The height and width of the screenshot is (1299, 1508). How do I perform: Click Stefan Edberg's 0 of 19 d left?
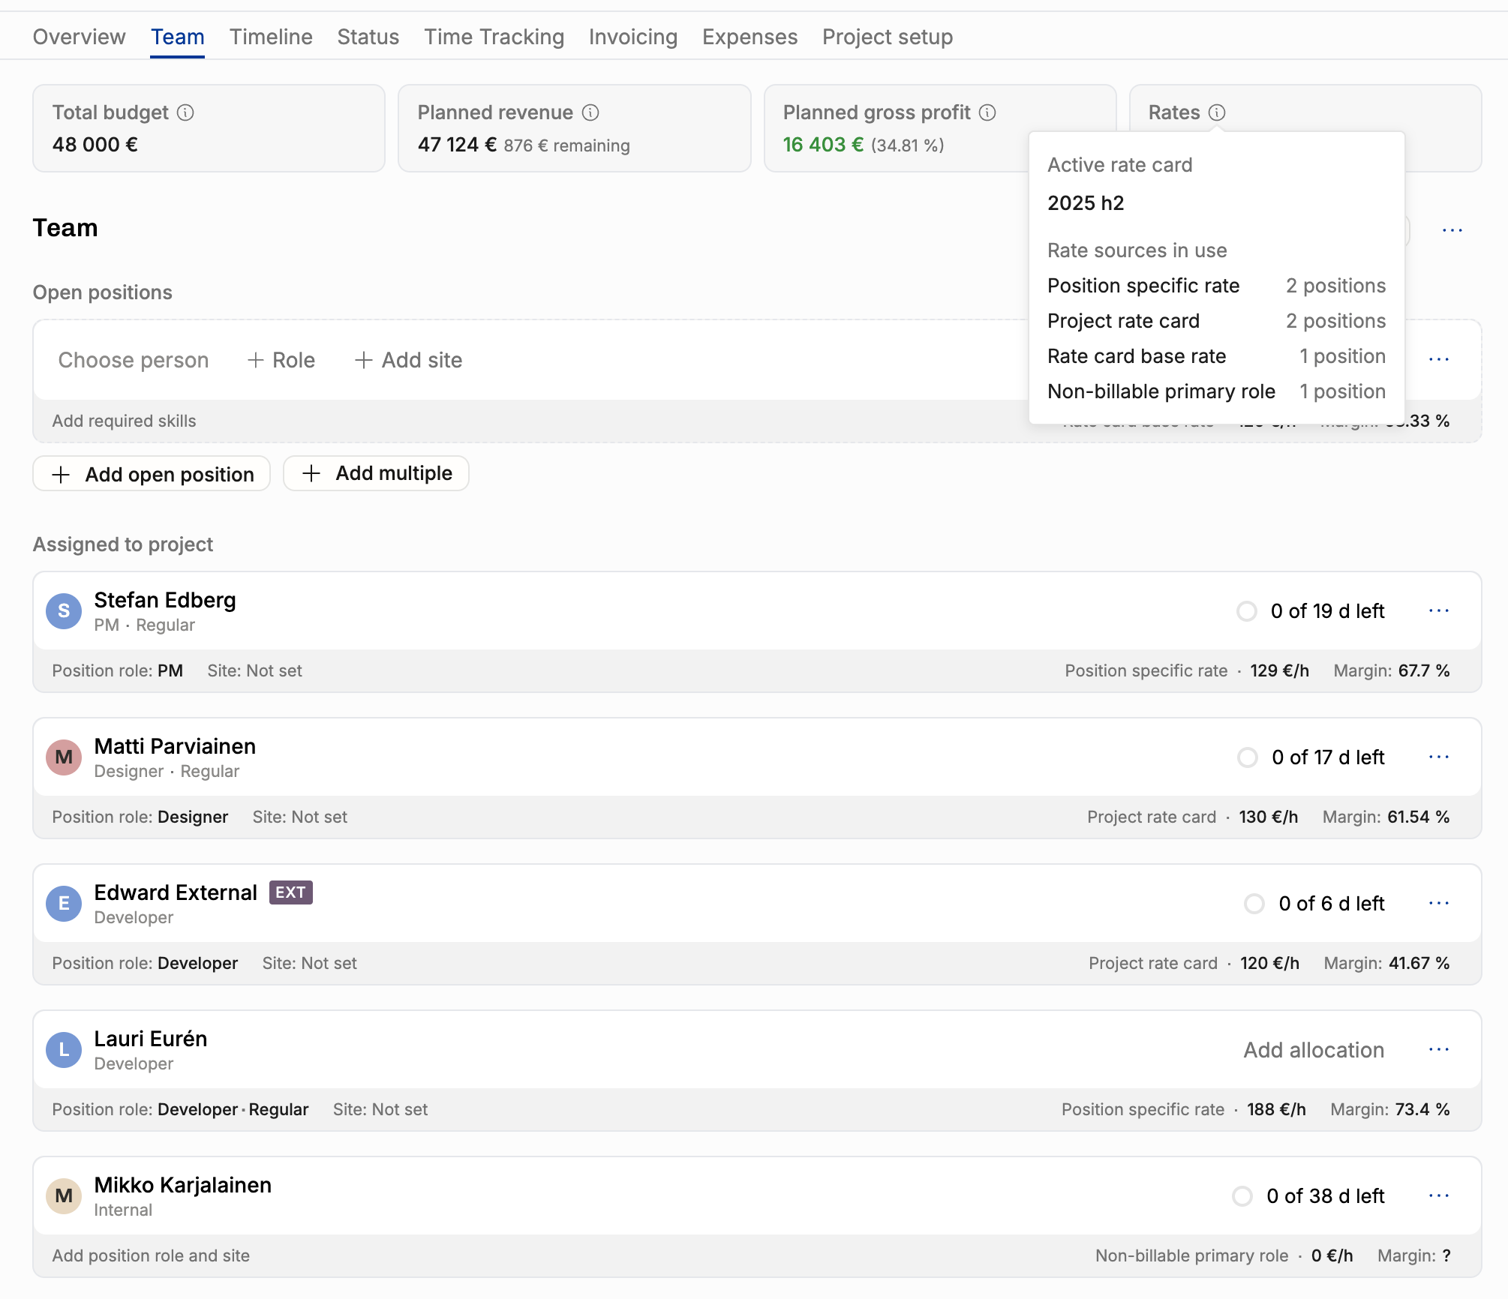coord(1327,611)
